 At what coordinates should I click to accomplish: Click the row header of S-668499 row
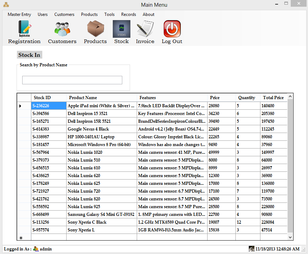point(24,214)
